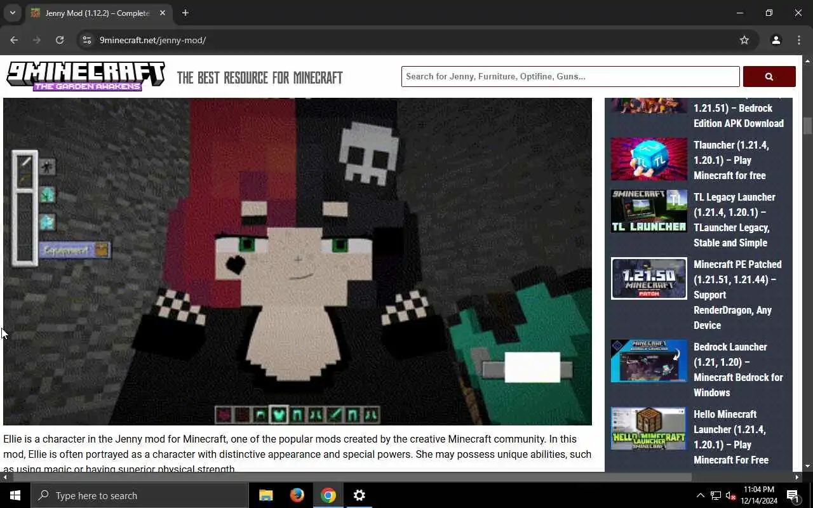The height and width of the screenshot is (508, 813).
Task: Click the network tray icon
Action: [716, 495]
